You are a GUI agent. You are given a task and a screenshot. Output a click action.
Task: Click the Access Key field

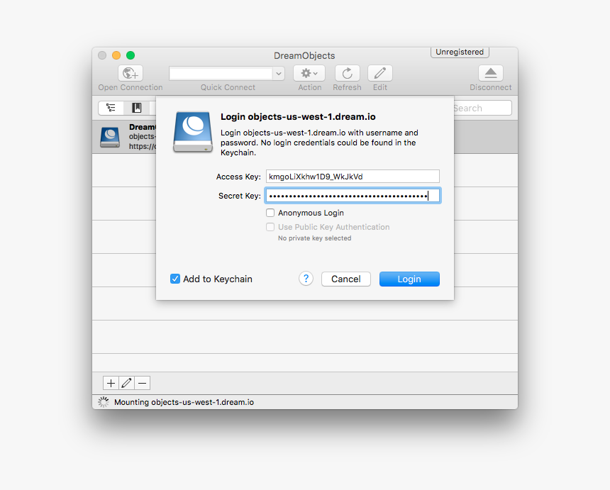coord(353,176)
